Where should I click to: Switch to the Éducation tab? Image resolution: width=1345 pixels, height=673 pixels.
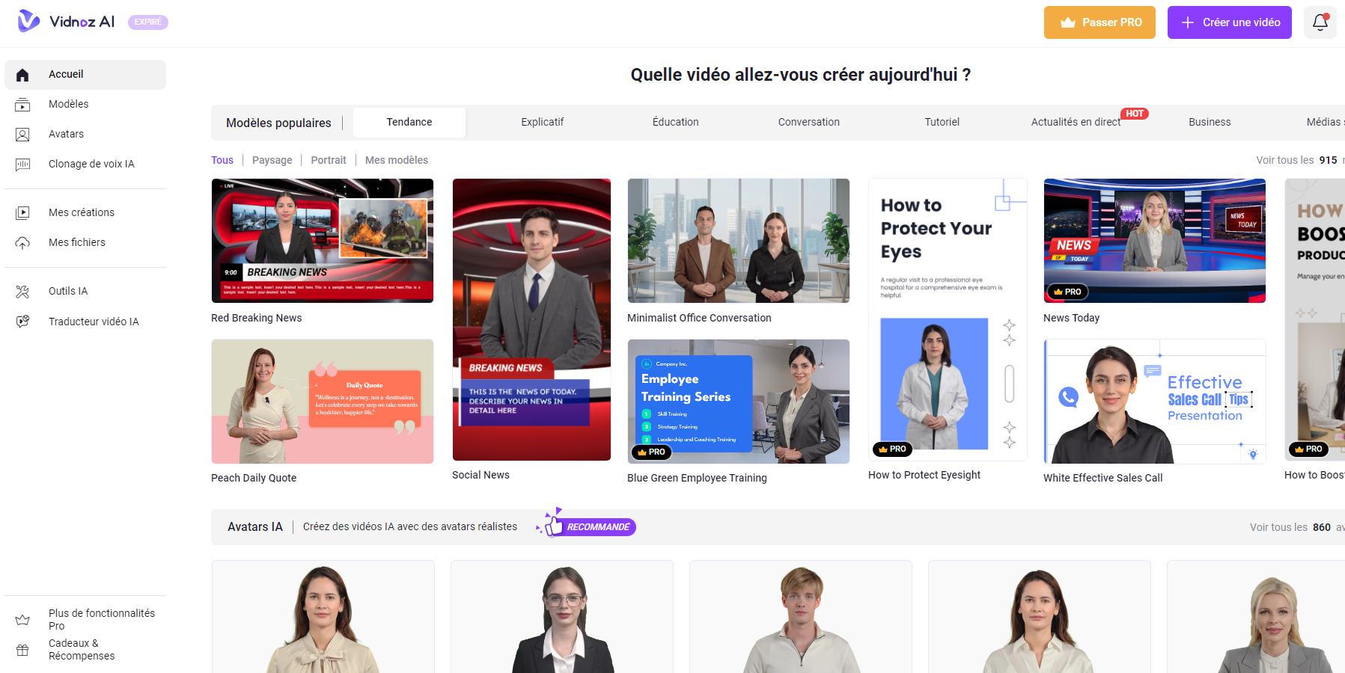point(676,122)
